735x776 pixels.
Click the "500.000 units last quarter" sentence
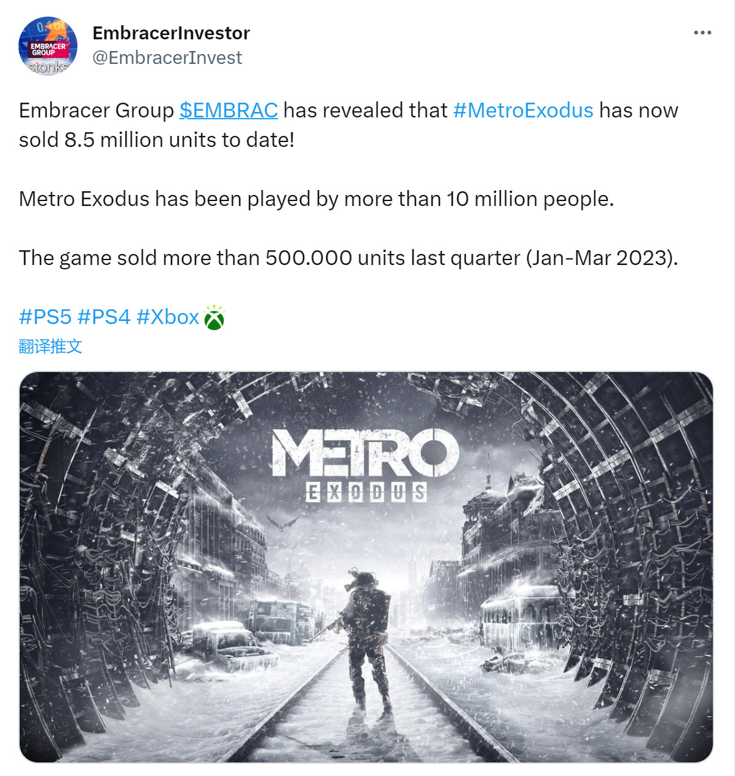(348, 258)
